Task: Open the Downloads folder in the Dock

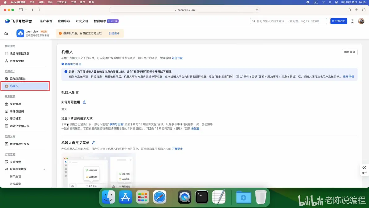Action: pyautogui.click(x=244, y=197)
